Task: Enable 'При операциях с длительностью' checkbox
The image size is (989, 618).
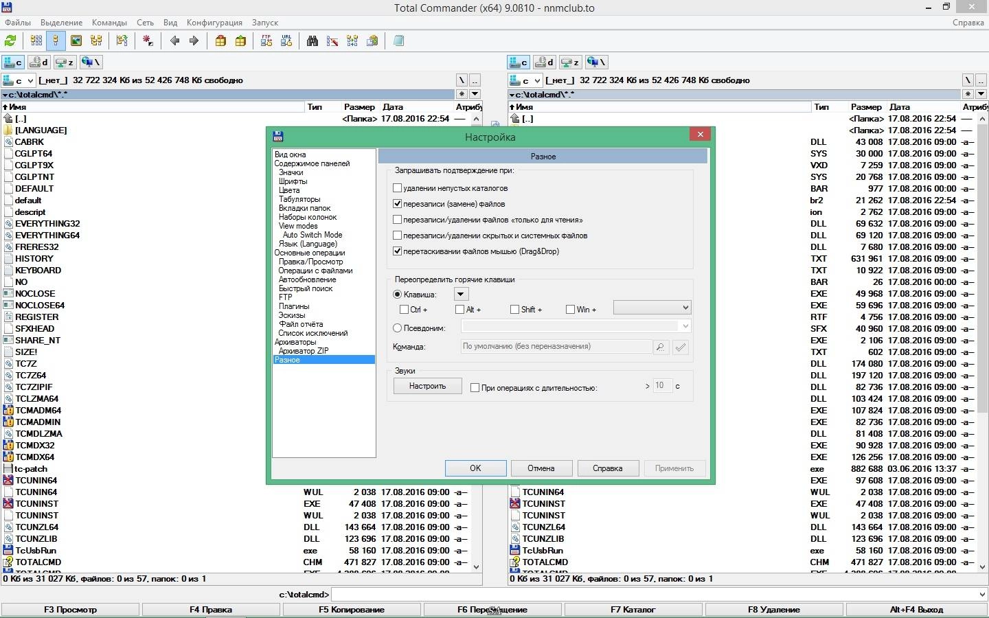Action: [x=475, y=388]
